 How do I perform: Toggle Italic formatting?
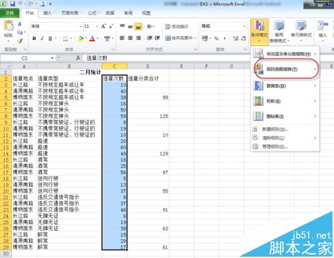pos(42,39)
